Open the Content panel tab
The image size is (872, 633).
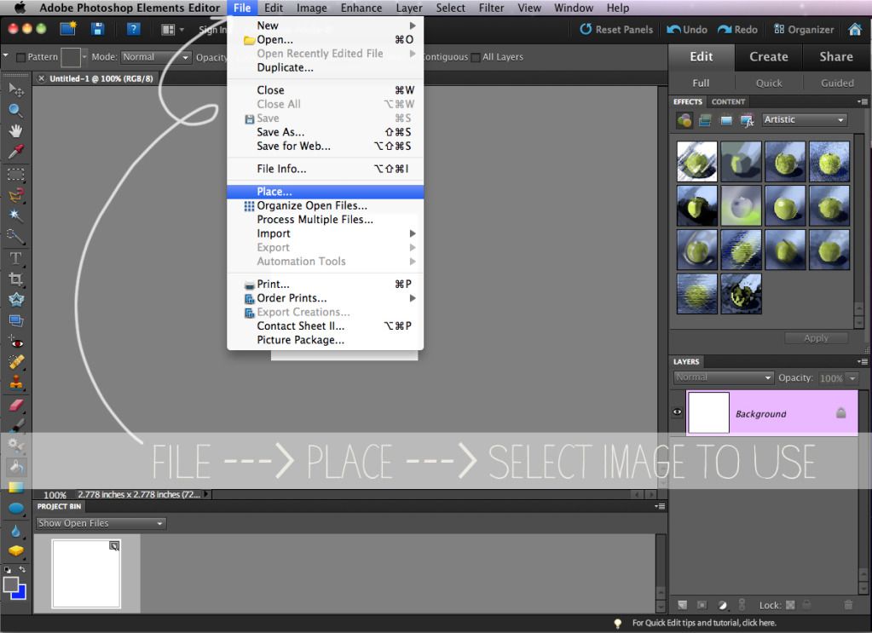click(728, 101)
